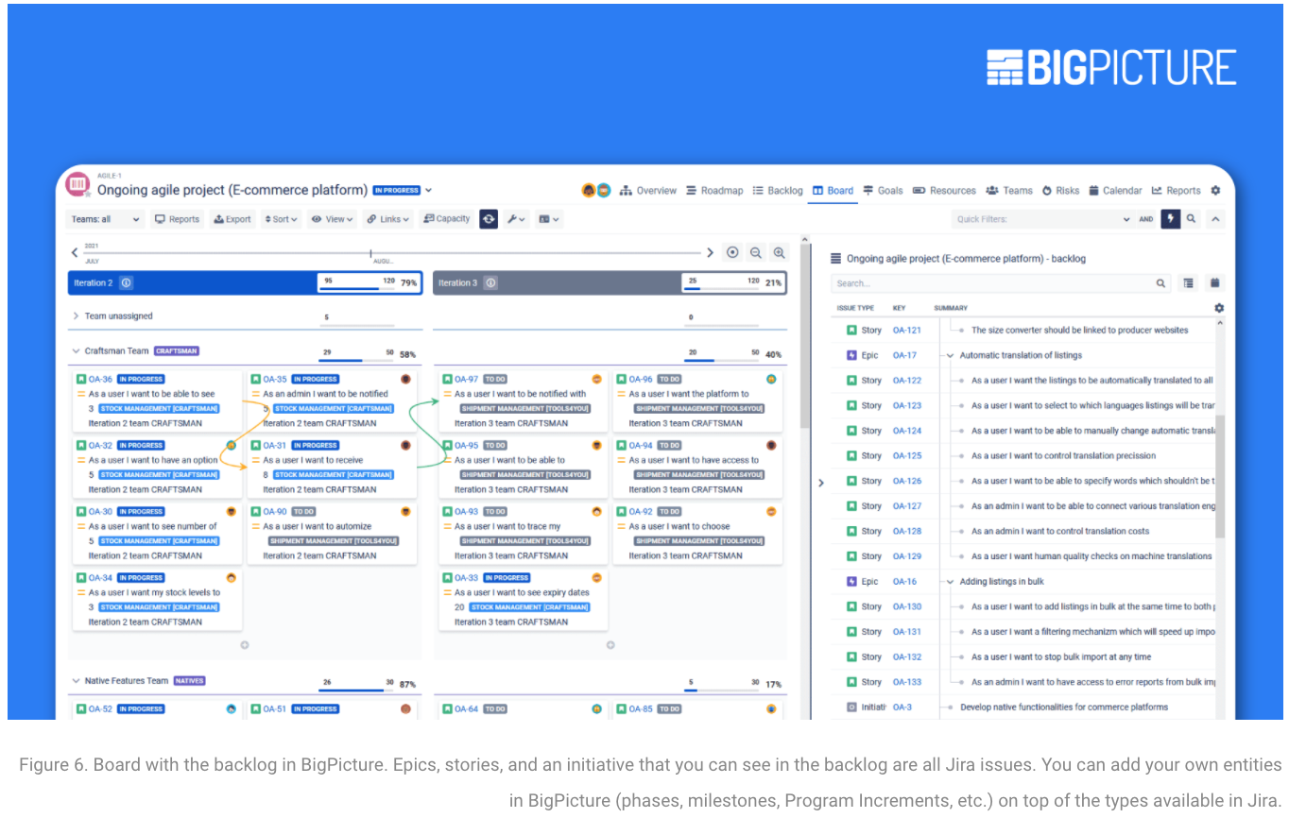Click the lightning quick filter icon
Screen dimensions: 1289x818
(x=1171, y=219)
